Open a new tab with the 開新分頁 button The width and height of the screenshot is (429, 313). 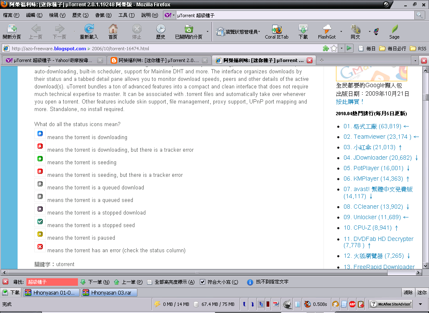click(11, 31)
